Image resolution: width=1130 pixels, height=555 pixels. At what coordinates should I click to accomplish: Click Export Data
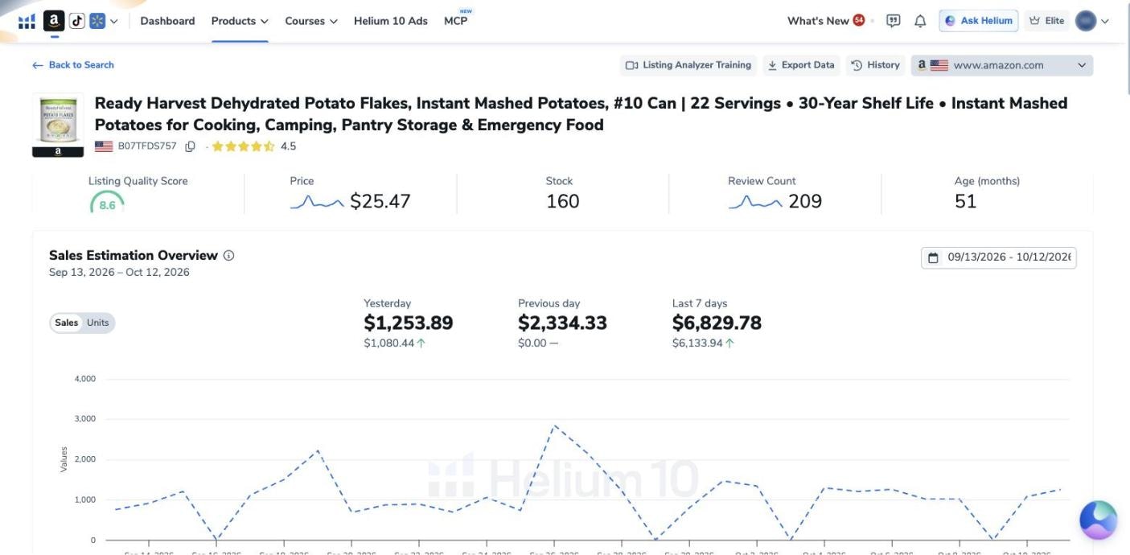tap(800, 65)
